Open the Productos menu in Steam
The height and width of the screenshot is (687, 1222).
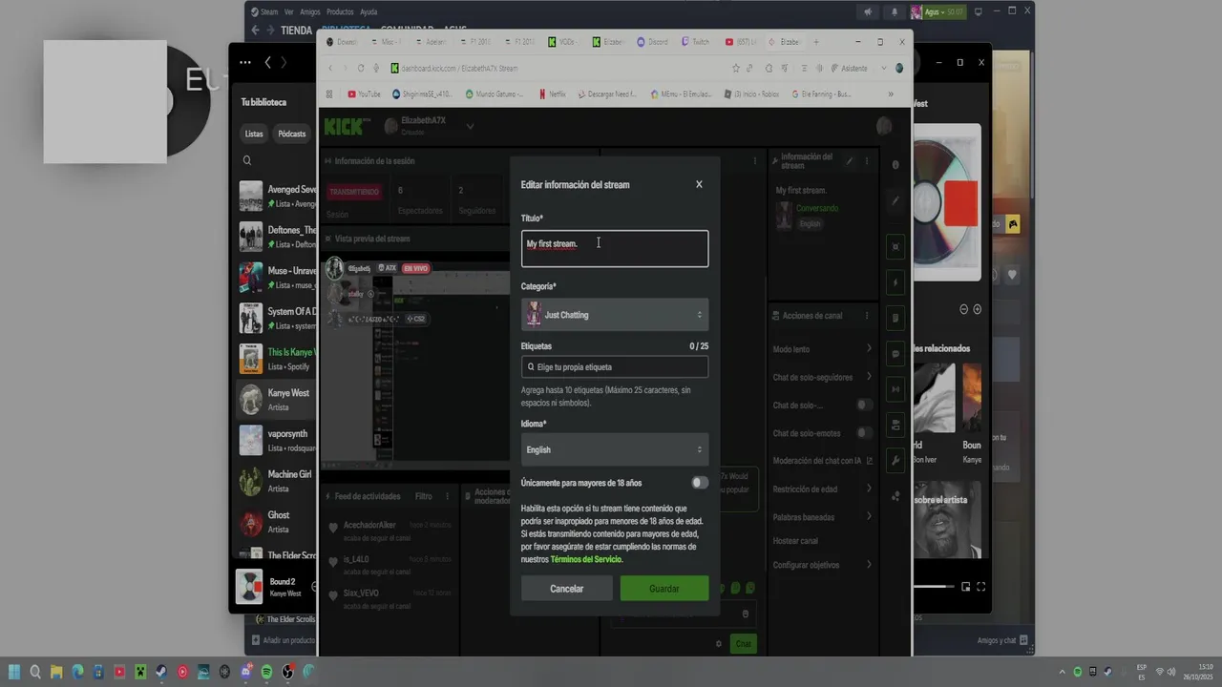tap(340, 12)
